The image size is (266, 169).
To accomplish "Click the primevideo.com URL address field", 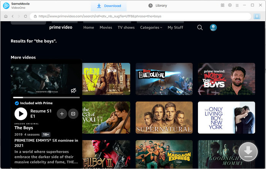I will pos(141,16).
